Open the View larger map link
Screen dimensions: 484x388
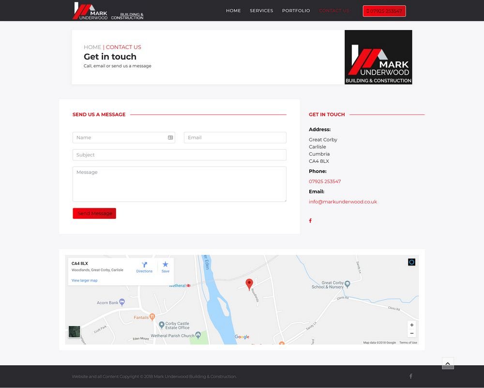click(84, 280)
